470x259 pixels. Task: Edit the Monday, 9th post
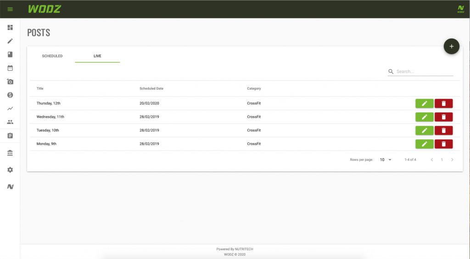point(425,144)
